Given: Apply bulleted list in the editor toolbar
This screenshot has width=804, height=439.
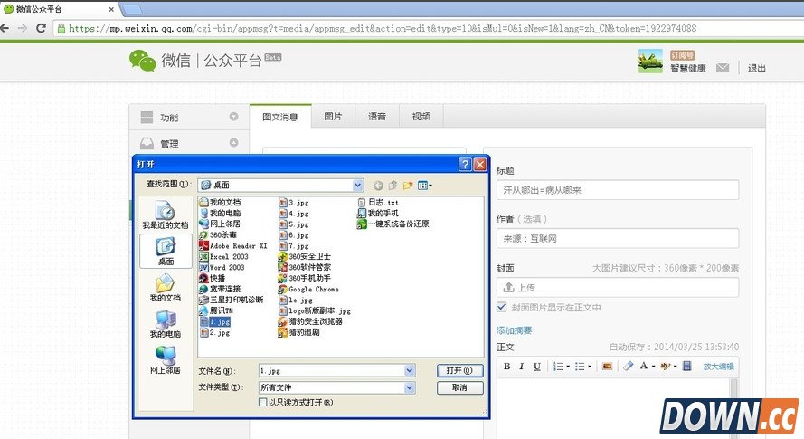Looking at the screenshot, I should click(x=580, y=366).
